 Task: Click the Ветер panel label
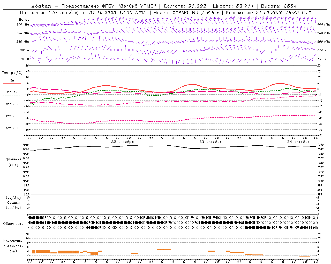[24, 20]
